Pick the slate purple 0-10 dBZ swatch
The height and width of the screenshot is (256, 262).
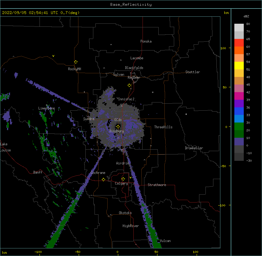pos(239,142)
